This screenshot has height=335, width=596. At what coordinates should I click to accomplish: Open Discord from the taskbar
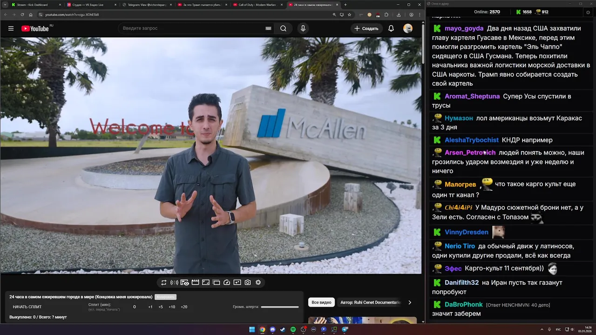click(x=272, y=329)
